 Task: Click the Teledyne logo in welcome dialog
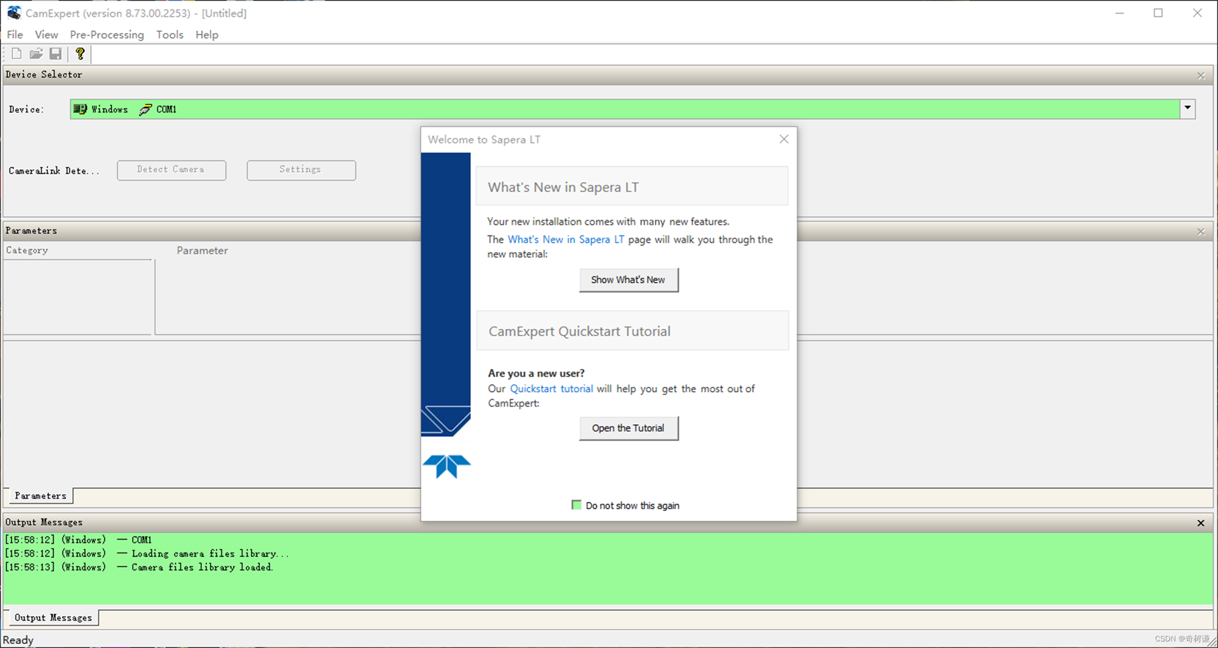click(447, 466)
